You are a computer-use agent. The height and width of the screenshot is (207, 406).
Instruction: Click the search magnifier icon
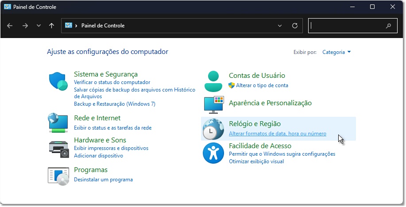tap(388, 26)
